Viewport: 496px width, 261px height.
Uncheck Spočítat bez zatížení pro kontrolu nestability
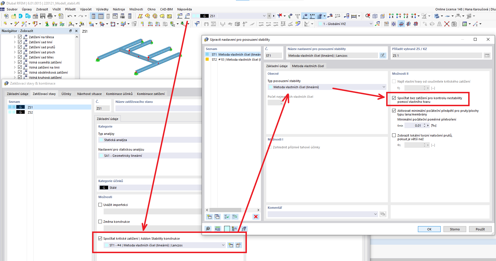coord(394,98)
